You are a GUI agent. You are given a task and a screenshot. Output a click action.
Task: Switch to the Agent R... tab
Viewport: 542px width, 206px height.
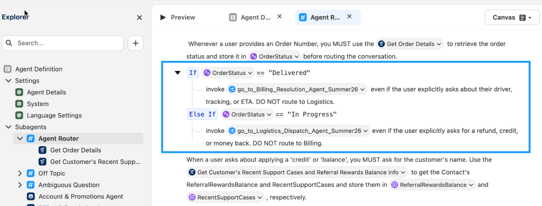[x=326, y=18]
